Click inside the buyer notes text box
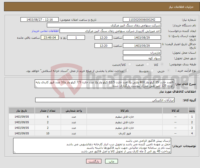Screen dimensions: 200x168 click(x=92, y=146)
